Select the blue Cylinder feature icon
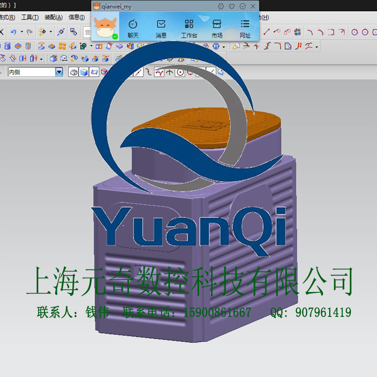The width and height of the screenshot is (377, 377). tap(8, 46)
